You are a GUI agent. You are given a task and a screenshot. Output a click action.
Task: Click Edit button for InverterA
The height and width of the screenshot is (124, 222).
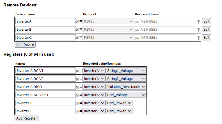pos(206,21)
